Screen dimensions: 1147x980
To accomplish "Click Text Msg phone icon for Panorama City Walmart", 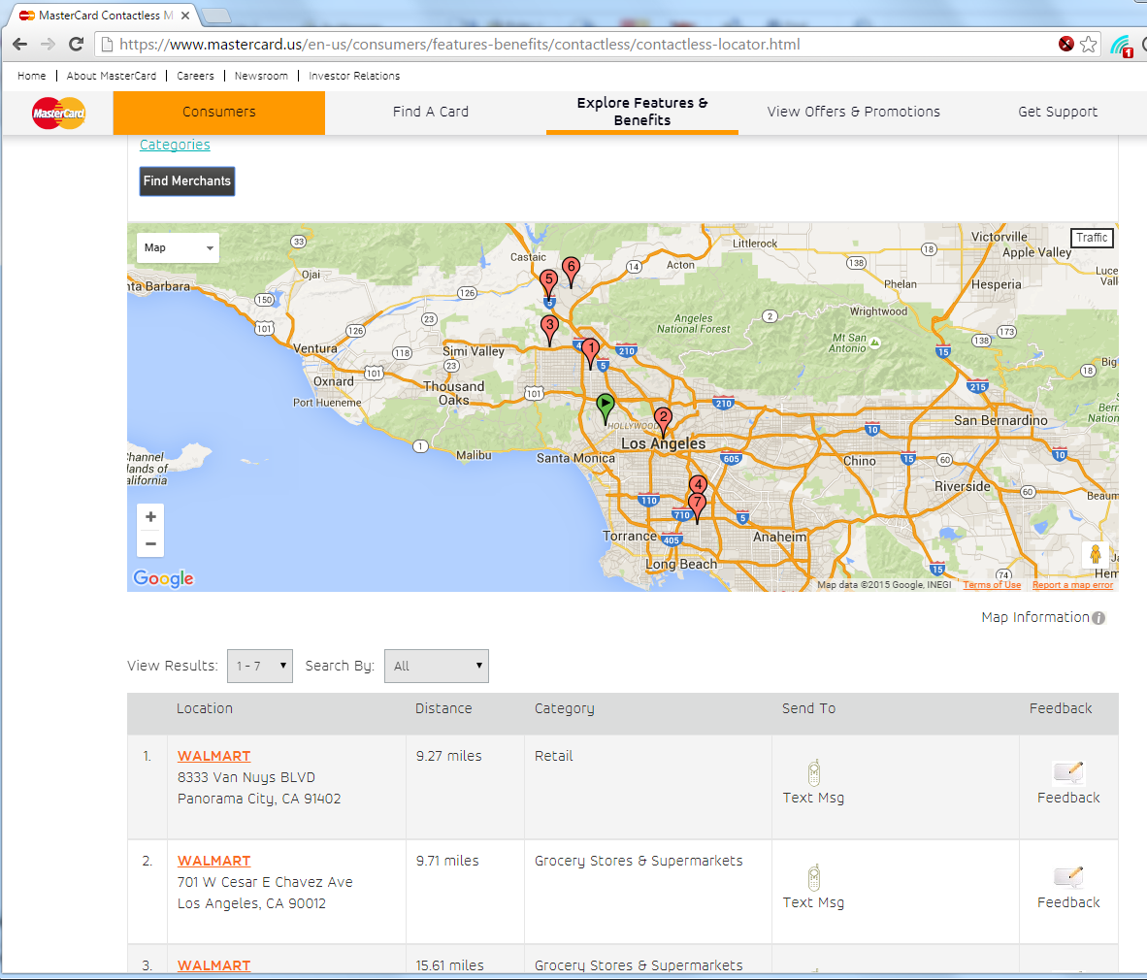I will 813,772.
